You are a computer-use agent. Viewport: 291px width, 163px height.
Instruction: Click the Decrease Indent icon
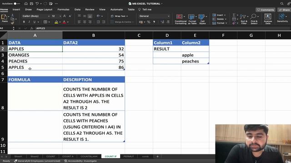[98, 22]
